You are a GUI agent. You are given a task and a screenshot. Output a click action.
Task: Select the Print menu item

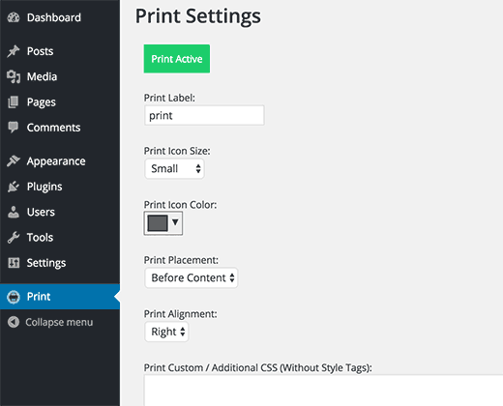coord(60,297)
